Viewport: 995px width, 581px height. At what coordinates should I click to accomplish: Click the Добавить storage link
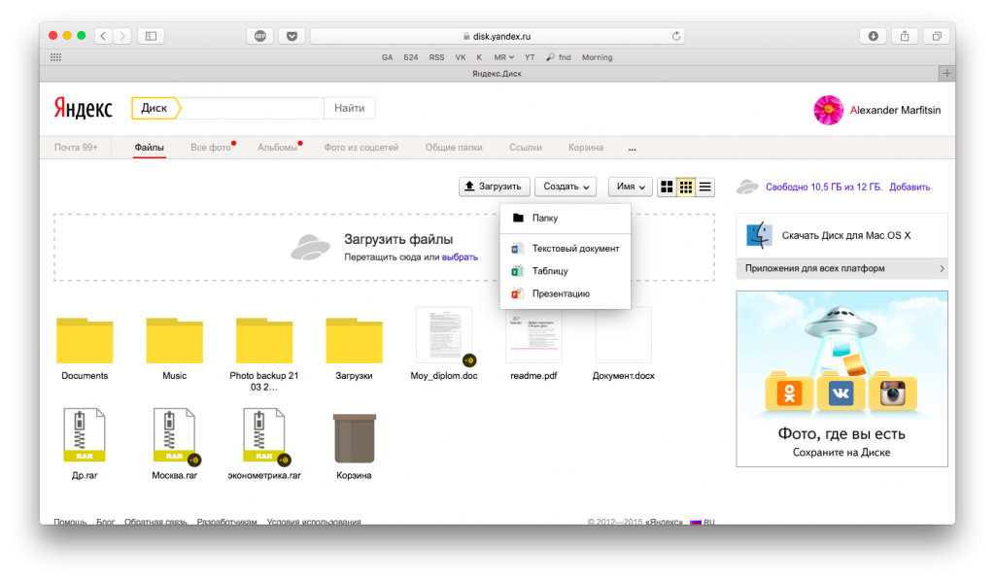909,187
